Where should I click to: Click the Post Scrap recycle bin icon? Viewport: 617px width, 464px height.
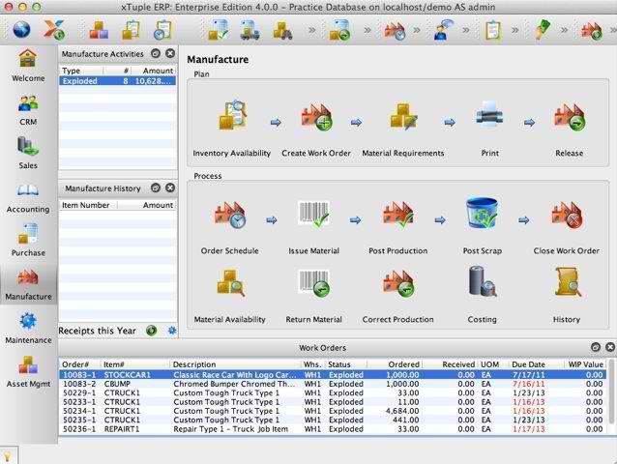482,213
